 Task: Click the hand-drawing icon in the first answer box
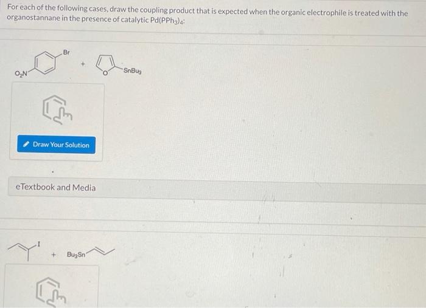click(58, 109)
